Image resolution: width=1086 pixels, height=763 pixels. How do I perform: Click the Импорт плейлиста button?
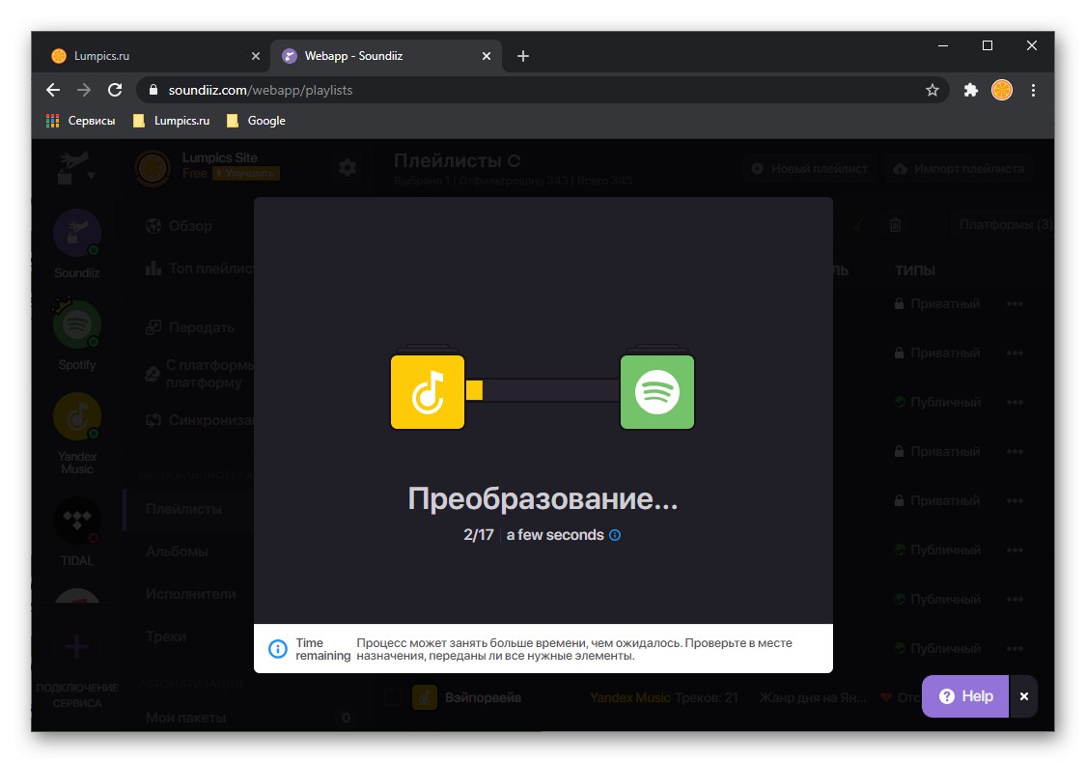pyautogui.click(x=959, y=167)
